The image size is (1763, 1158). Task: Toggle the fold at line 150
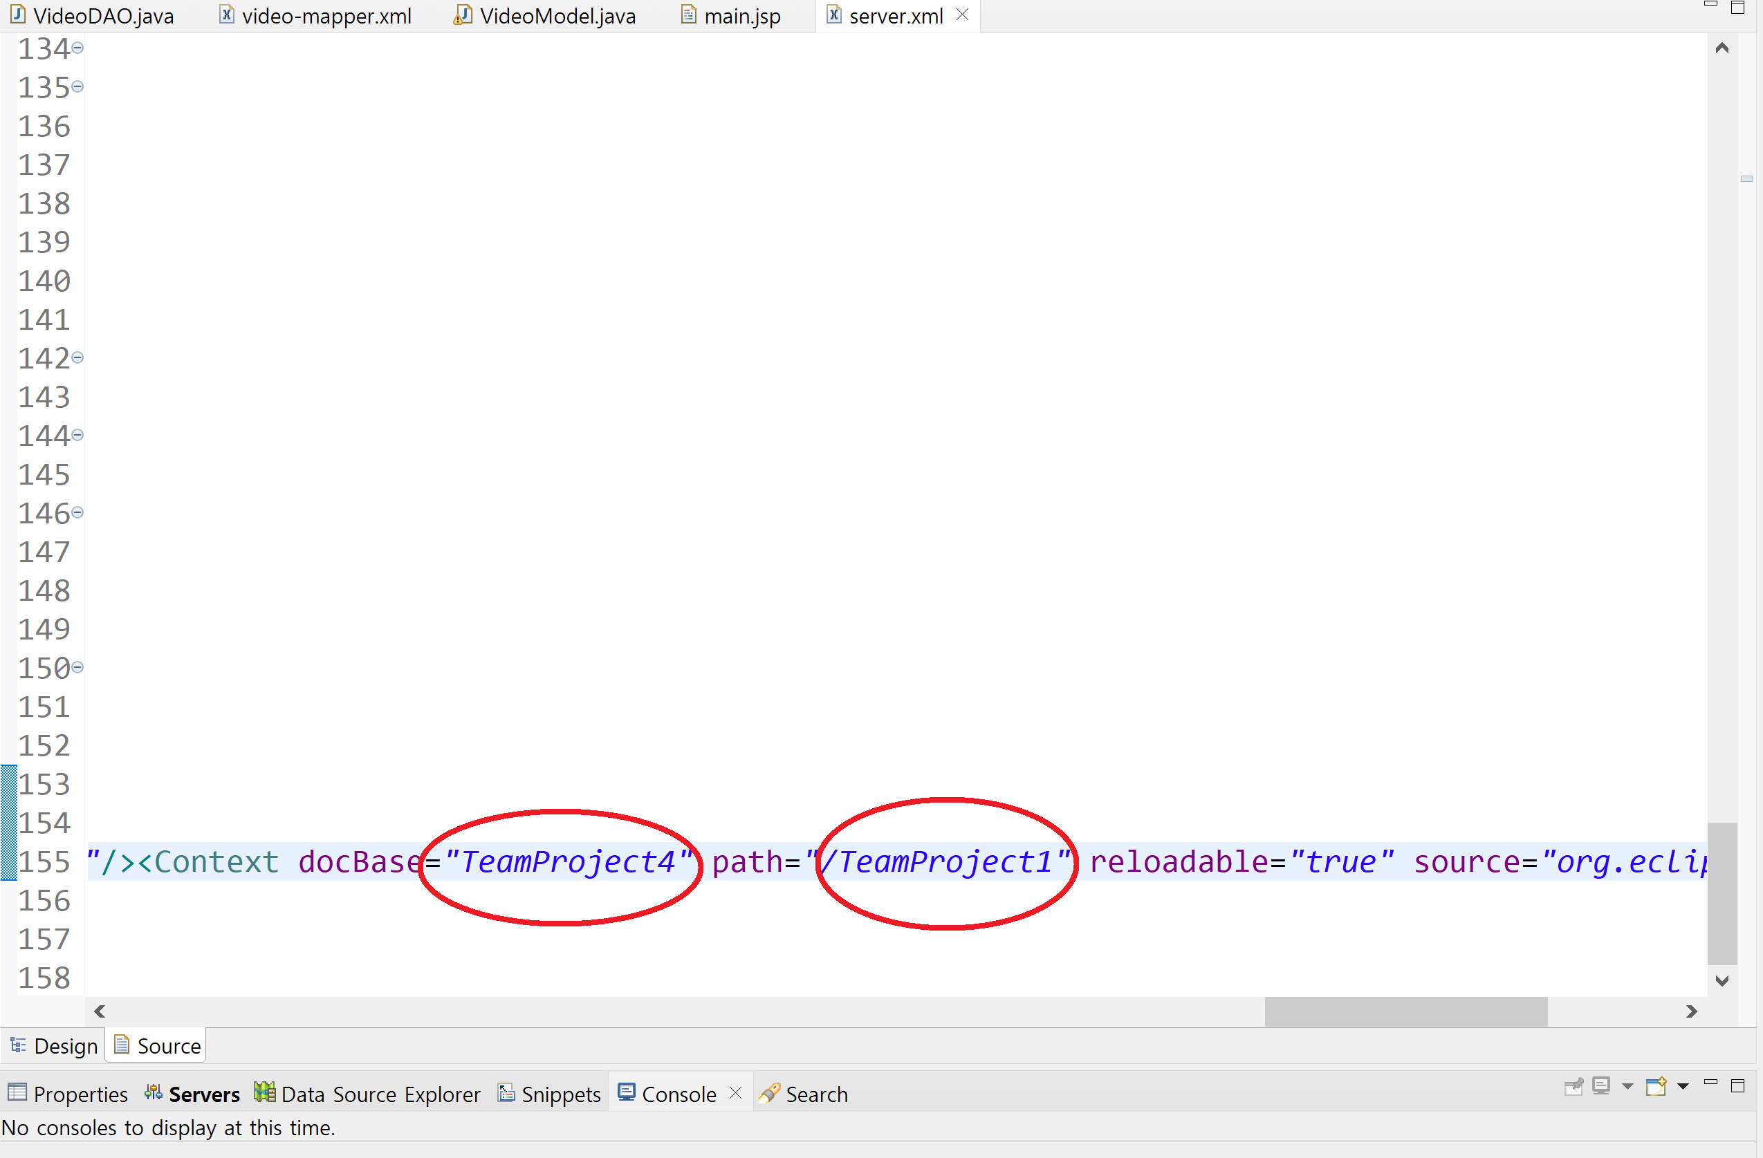(77, 667)
